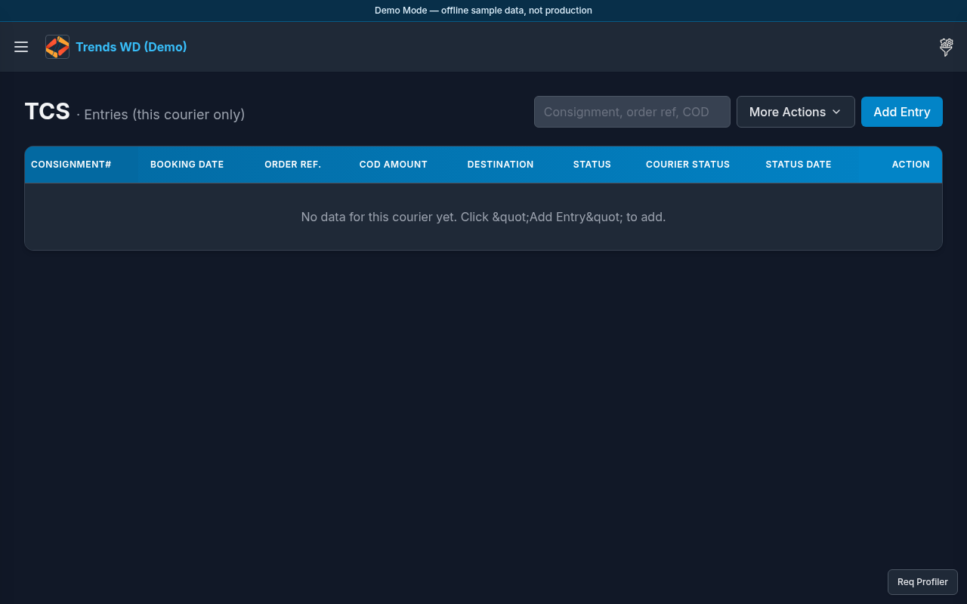967x604 pixels.
Task: Open the Trends WD (Demo) home link
Action: (131, 47)
